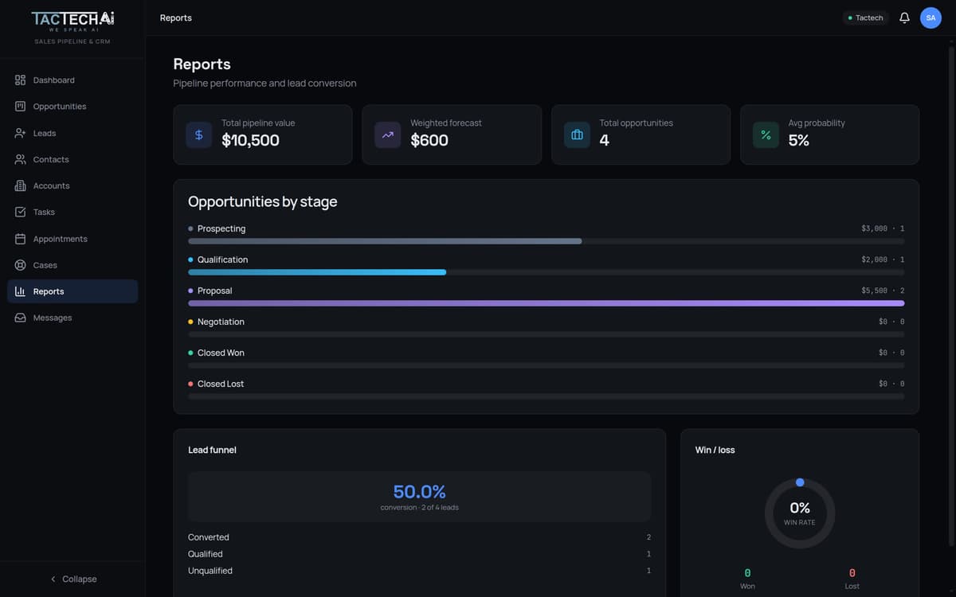
Task: Click the Contacts people icon
Action: coord(21,159)
